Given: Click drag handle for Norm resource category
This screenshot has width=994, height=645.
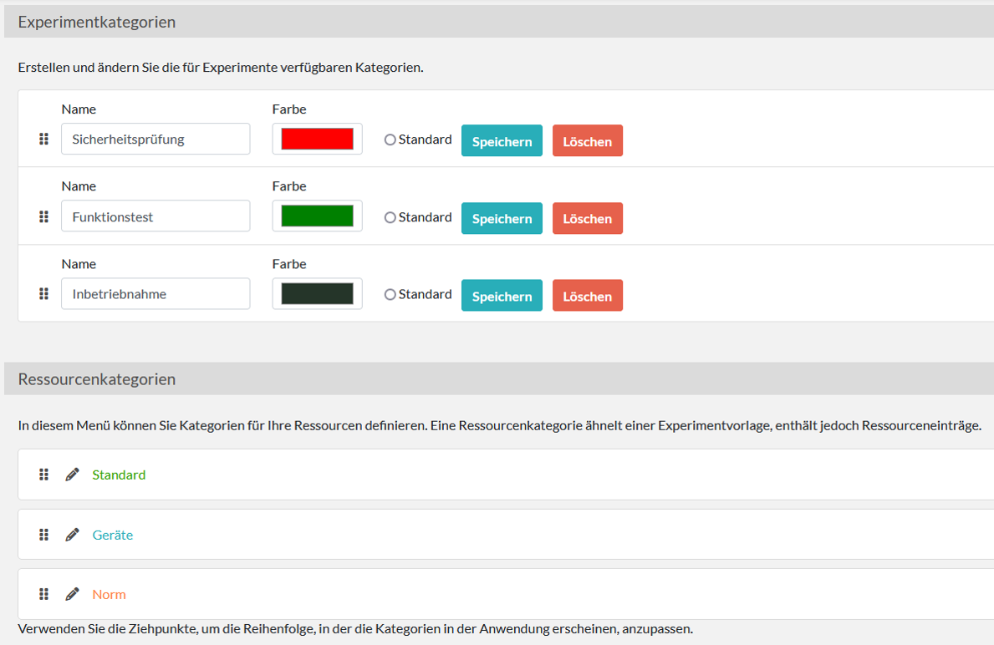Looking at the screenshot, I should [x=44, y=594].
